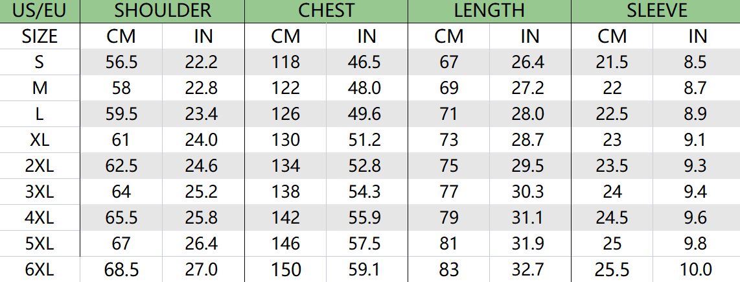The image size is (740, 282).
Task: Select the 2XL size row label
Action: point(40,166)
